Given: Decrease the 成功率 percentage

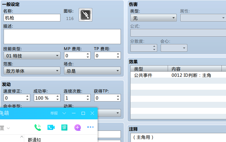Looking at the screenshot, I should [57, 99].
